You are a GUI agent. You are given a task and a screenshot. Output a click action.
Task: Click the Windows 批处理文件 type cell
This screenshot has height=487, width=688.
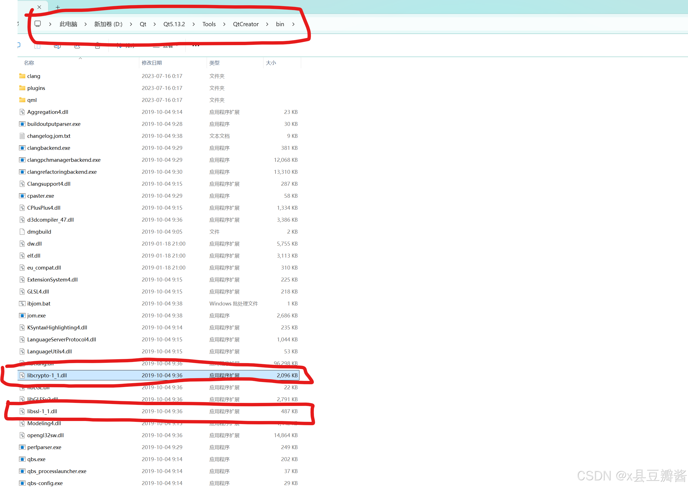pyautogui.click(x=234, y=304)
